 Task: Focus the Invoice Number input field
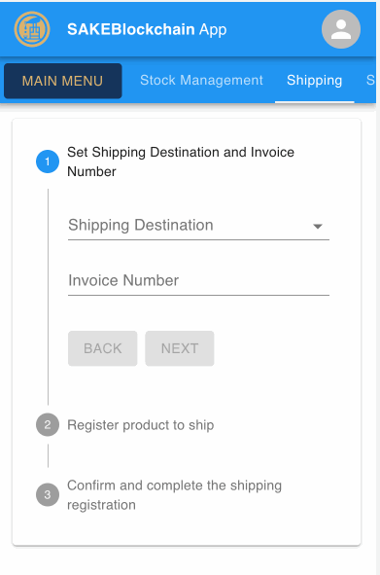pyautogui.click(x=198, y=280)
